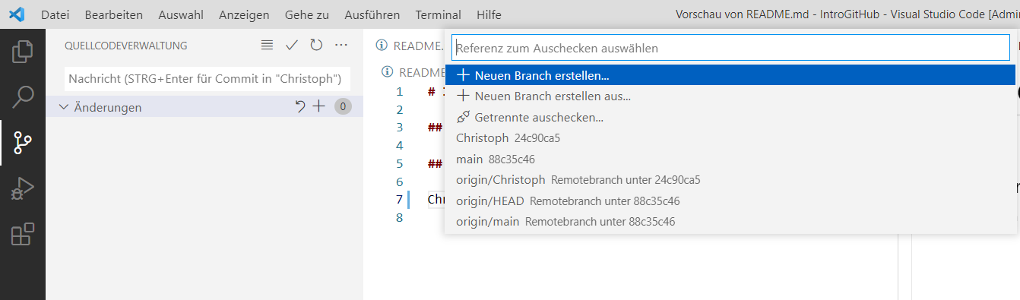Image resolution: width=1020 pixels, height=300 pixels.
Task: Open the Ausführen menu
Action: click(372, 14)
